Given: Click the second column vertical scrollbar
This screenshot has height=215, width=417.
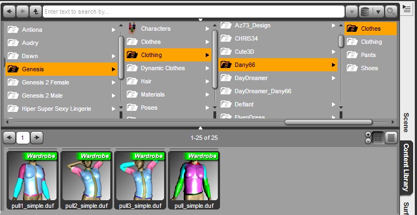Looking at the screenshot, I should 215,59.
